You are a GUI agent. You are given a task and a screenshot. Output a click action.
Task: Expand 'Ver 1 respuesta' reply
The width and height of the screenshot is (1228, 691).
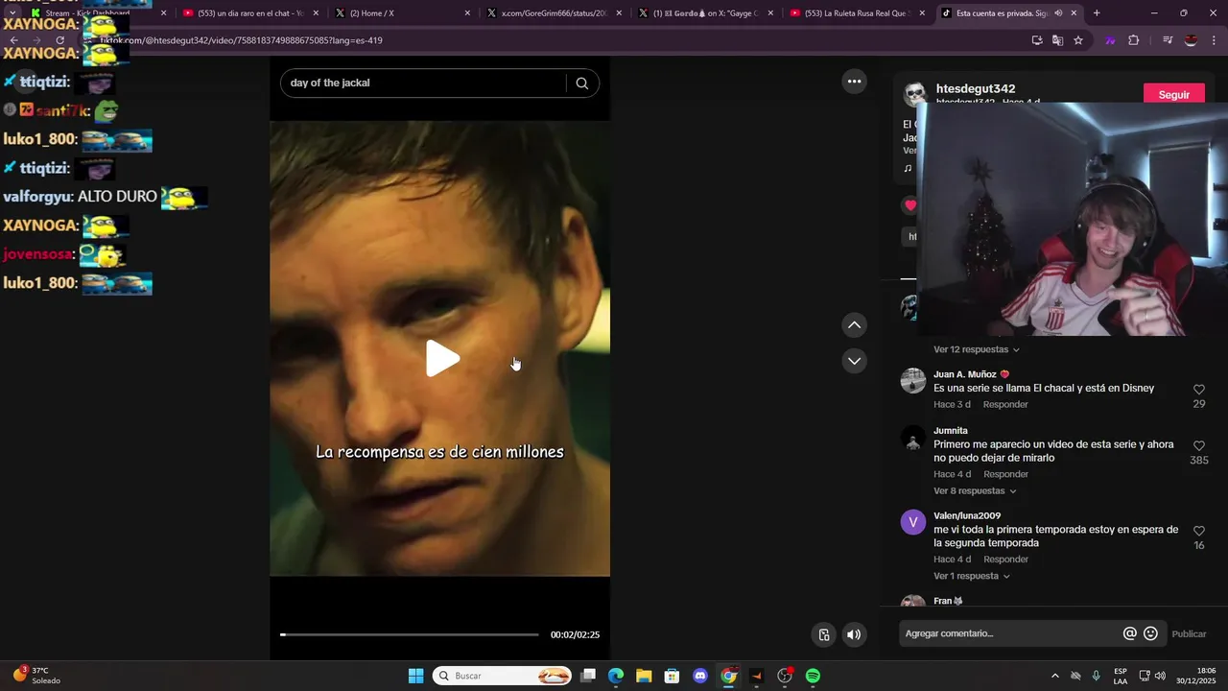click(x=972, y=576)
